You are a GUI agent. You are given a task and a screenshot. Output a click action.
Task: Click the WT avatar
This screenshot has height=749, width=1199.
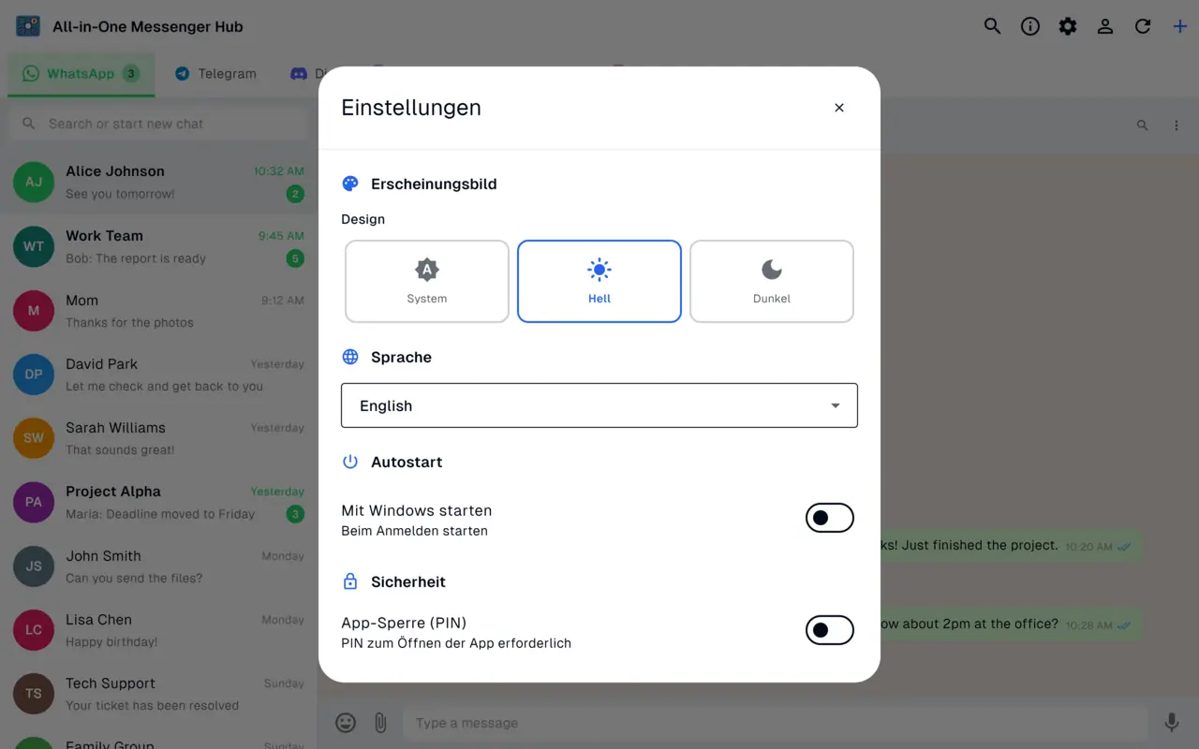click(x=34, y=247)
